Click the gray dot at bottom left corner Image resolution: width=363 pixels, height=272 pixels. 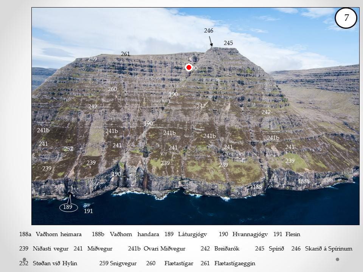24,259
